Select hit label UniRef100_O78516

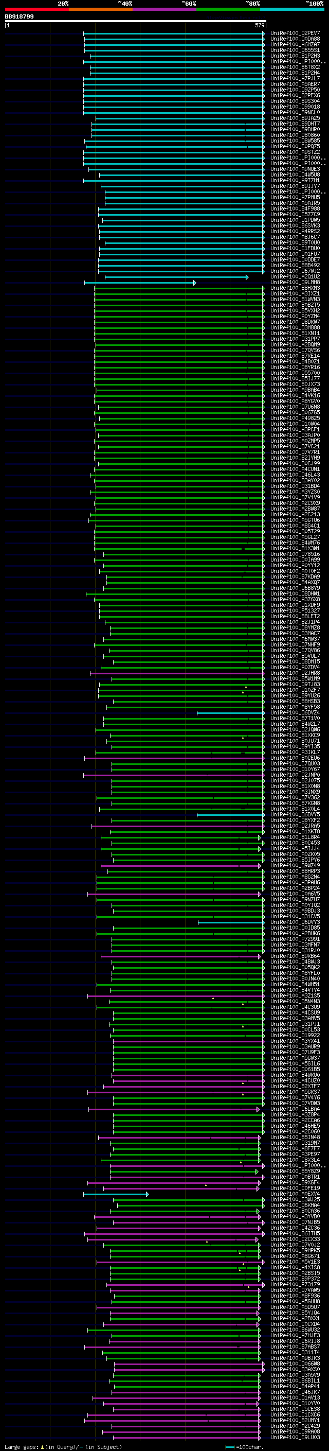[295, 554]
